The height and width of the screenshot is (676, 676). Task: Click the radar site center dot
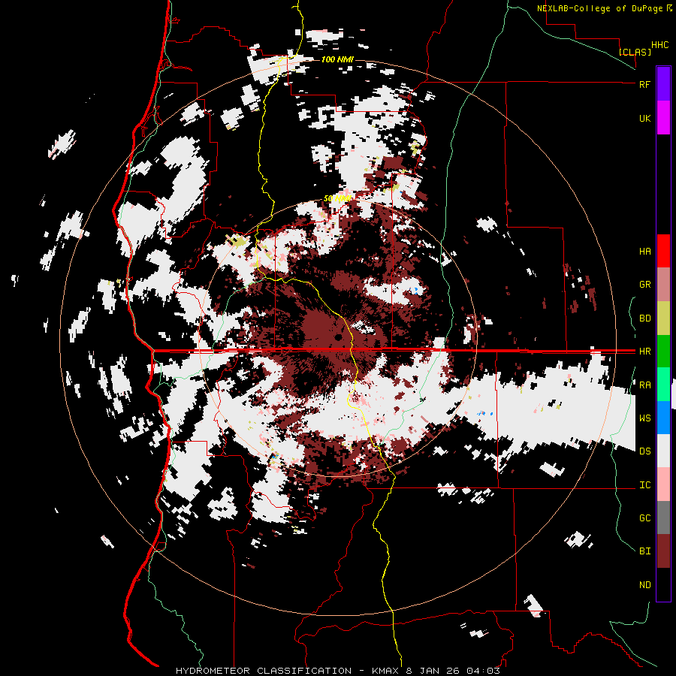click(x=338, y=336)
